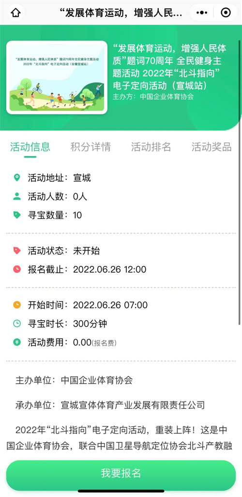Click the green tag icon beside 寻宝数量
Screen dimensions: 242x497
pyautogui.click(x=17, y=215)
